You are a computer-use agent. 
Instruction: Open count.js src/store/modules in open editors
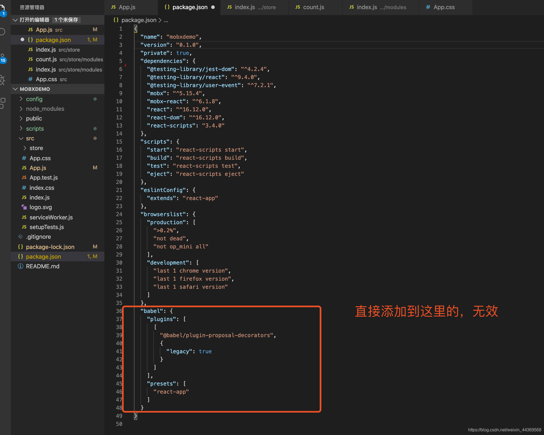pyautogui.click(x=58, y=59)
